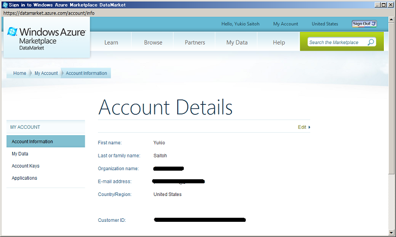The image size is (396, 237).
Task: Open the Help menu item
Action: coord(279,43)
